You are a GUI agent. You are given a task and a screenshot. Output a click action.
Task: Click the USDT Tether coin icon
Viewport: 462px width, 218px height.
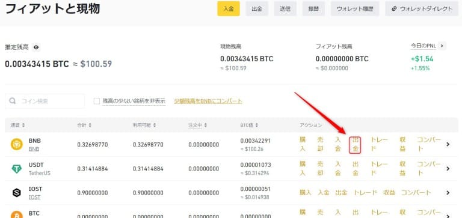coord(16,169)
